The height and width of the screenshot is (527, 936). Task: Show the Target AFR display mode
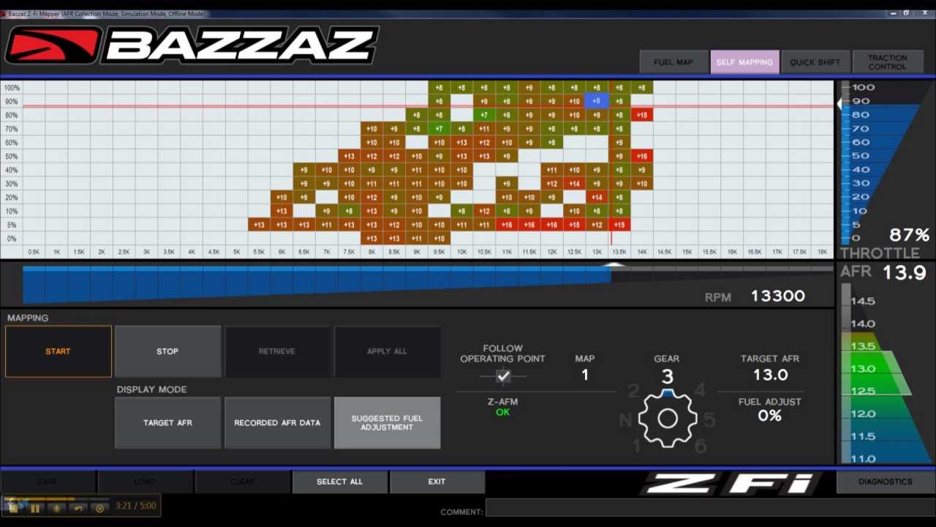[167, 422]
